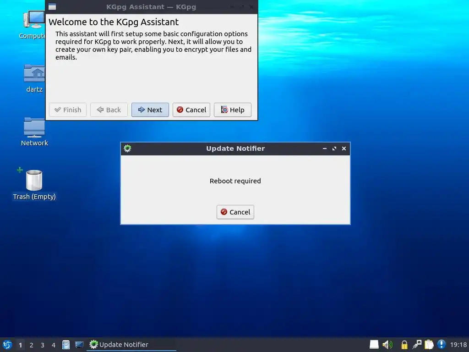Click the 19:18 clock in the panel
The height and width of the screenshot is (352, 469).
[458, 345]
